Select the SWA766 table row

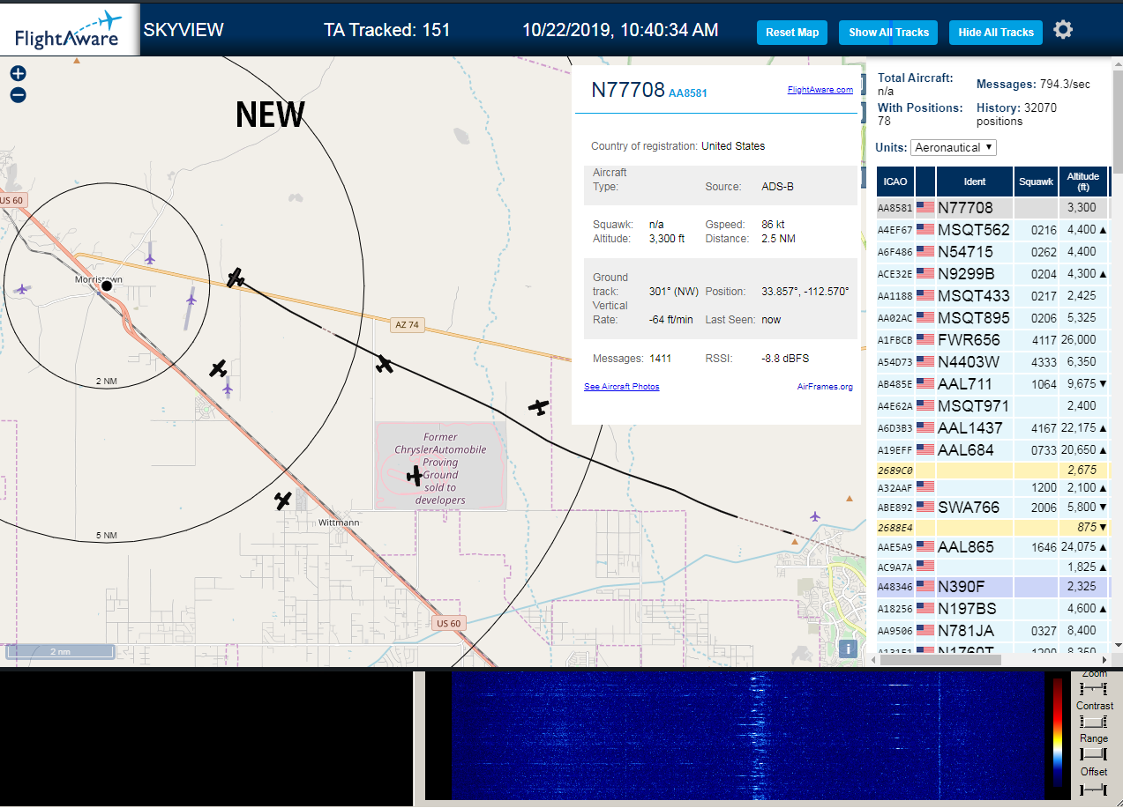tap(992, 508)
